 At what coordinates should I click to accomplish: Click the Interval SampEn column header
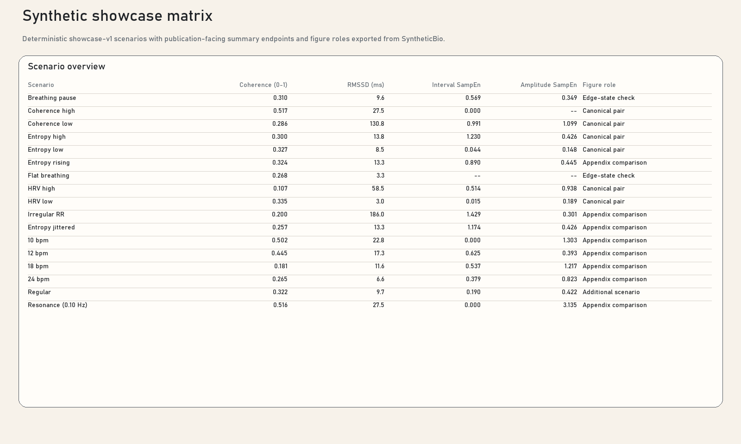click(456, 85)
